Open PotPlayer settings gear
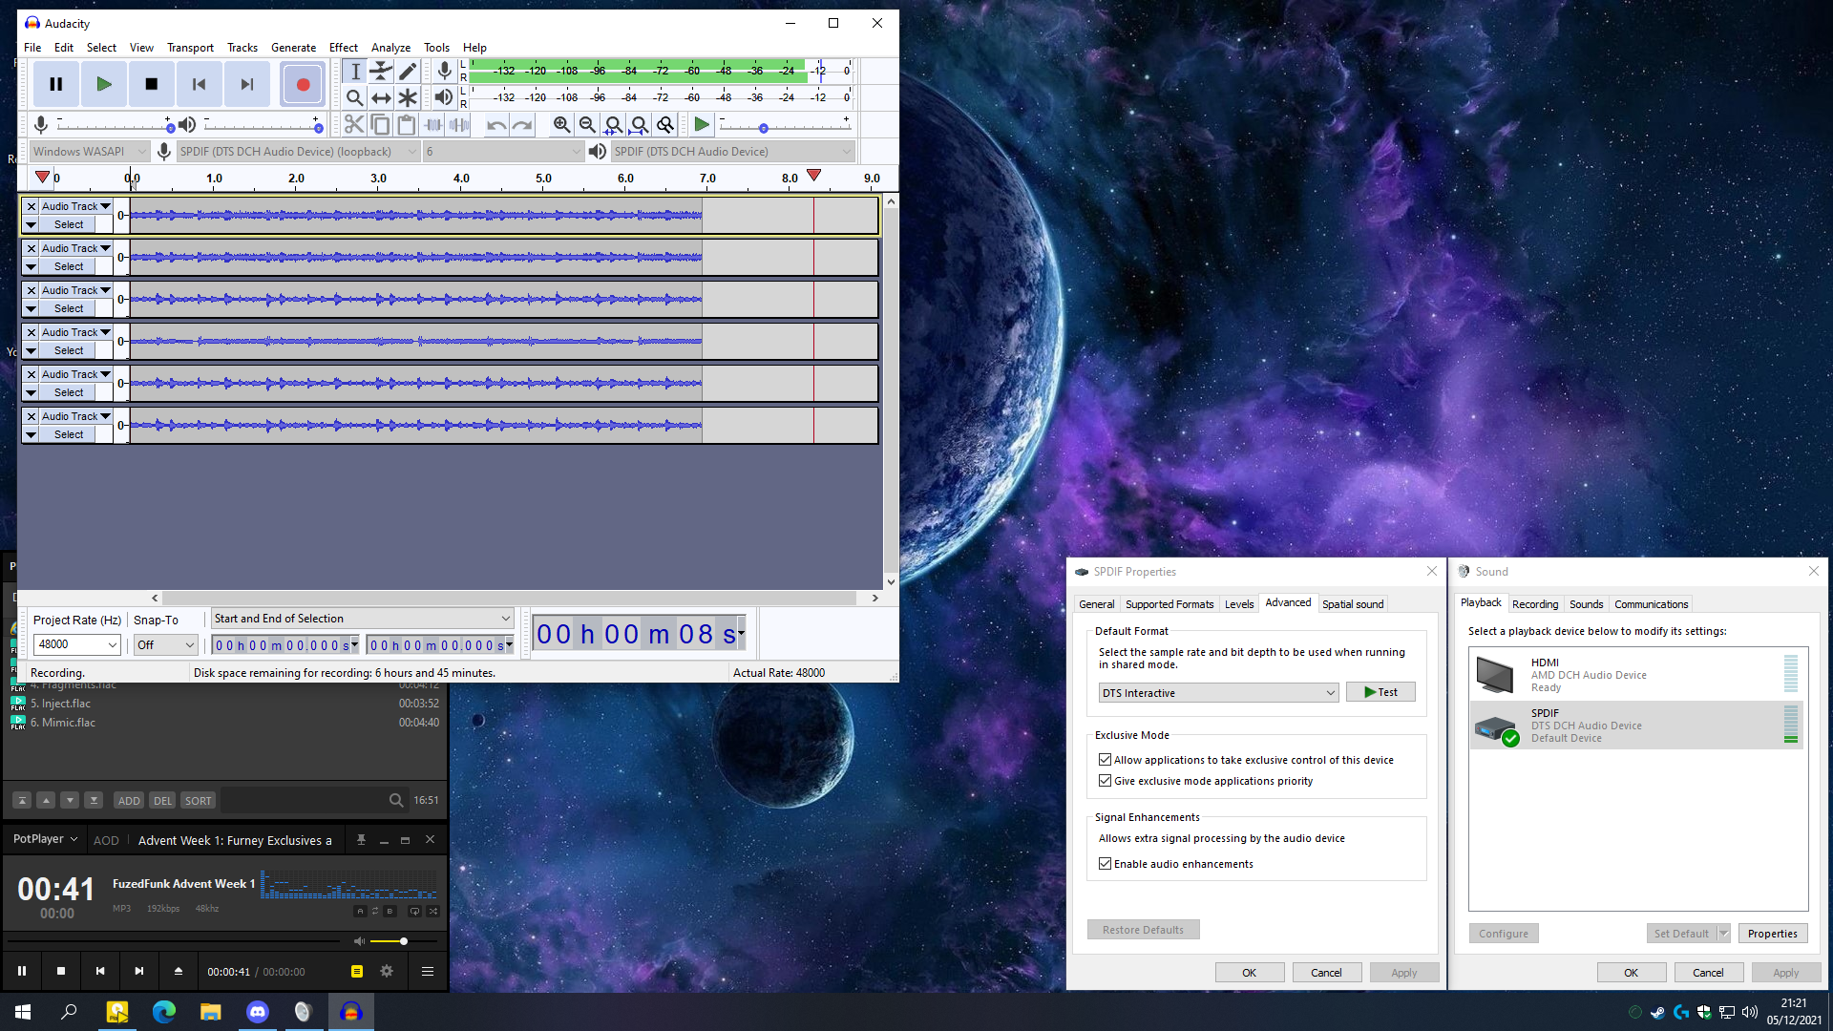1833x1031 pixels. click(x=387, y=971)
